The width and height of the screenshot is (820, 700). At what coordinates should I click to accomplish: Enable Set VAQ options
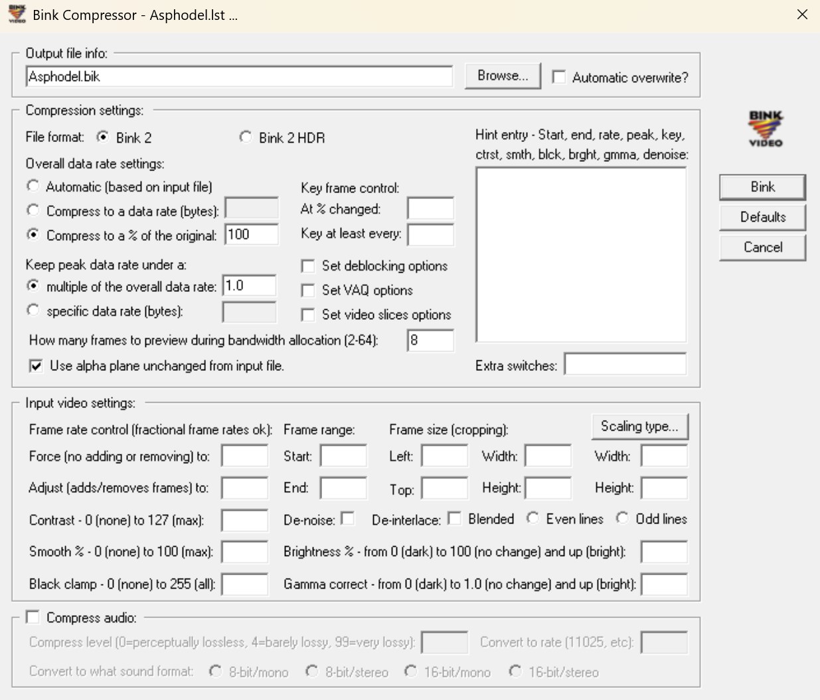pyautogui.click(x=308, y=291)
